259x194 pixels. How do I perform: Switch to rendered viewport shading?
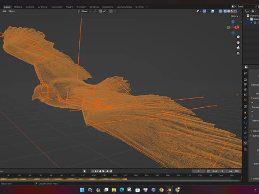point(235,11)
